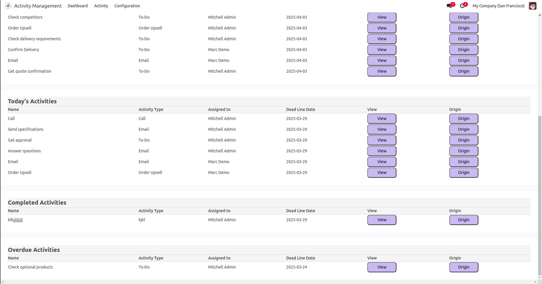Click the user avatar in top bar
The image size is (542, 284).
(533, 6)
